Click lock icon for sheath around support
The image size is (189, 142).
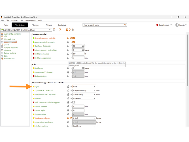tap(68, 102)
